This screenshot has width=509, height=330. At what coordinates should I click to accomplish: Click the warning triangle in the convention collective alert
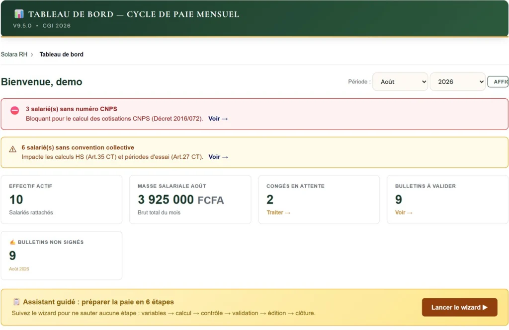pyautogui.click(x=12, y=149)
